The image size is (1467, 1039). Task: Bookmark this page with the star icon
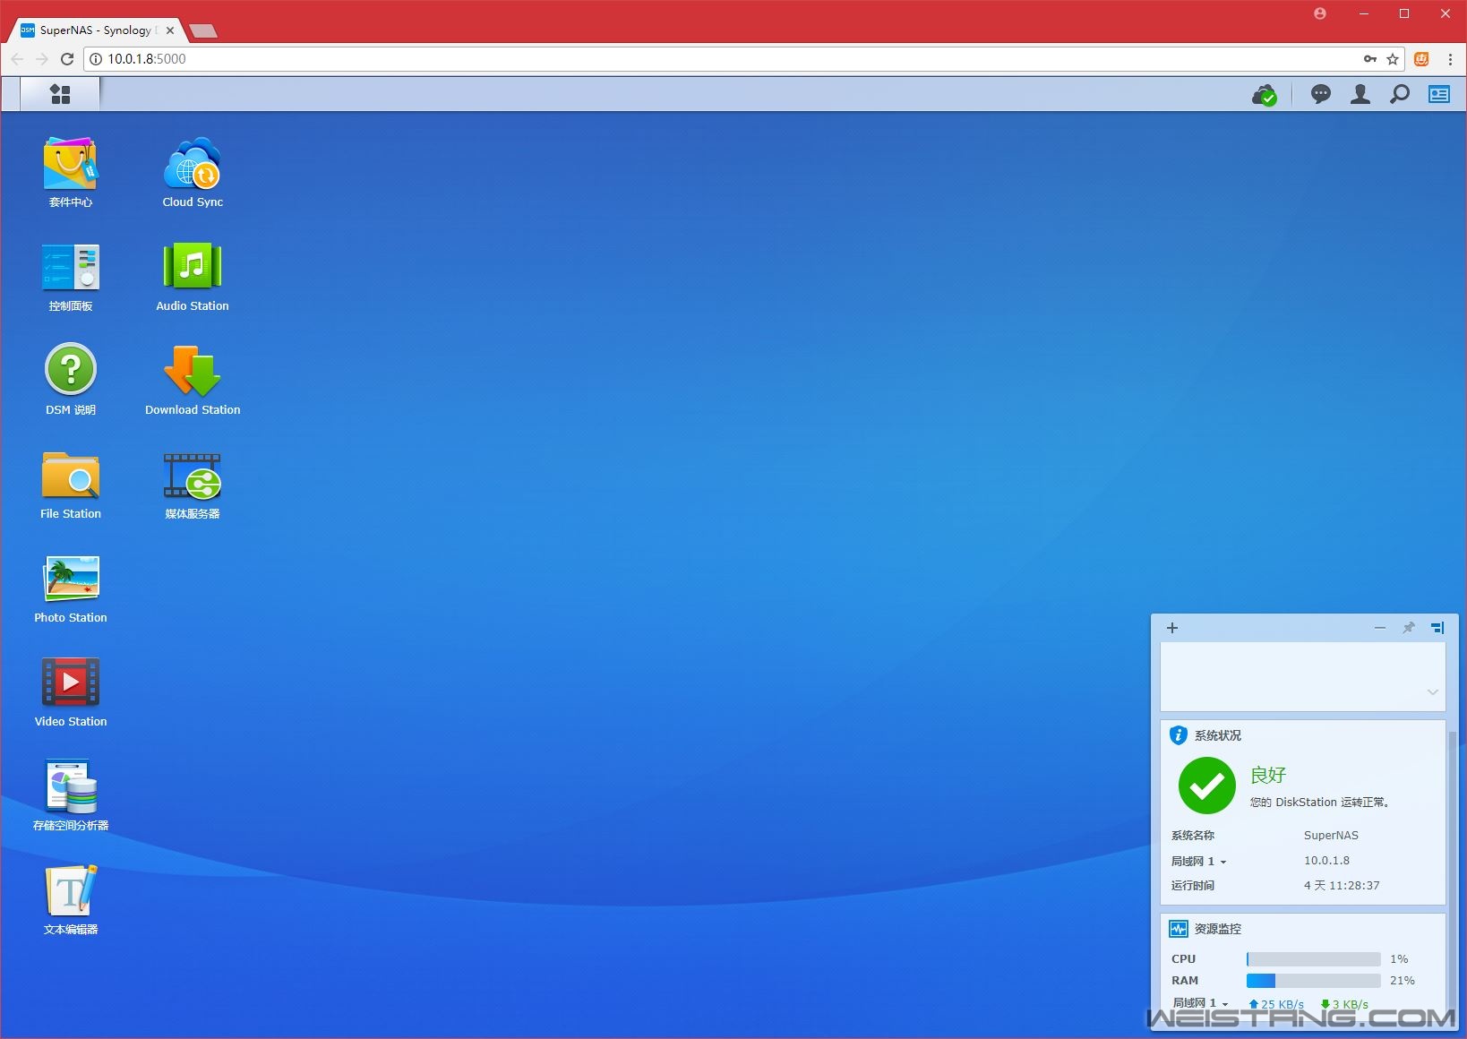[1393, 59]
